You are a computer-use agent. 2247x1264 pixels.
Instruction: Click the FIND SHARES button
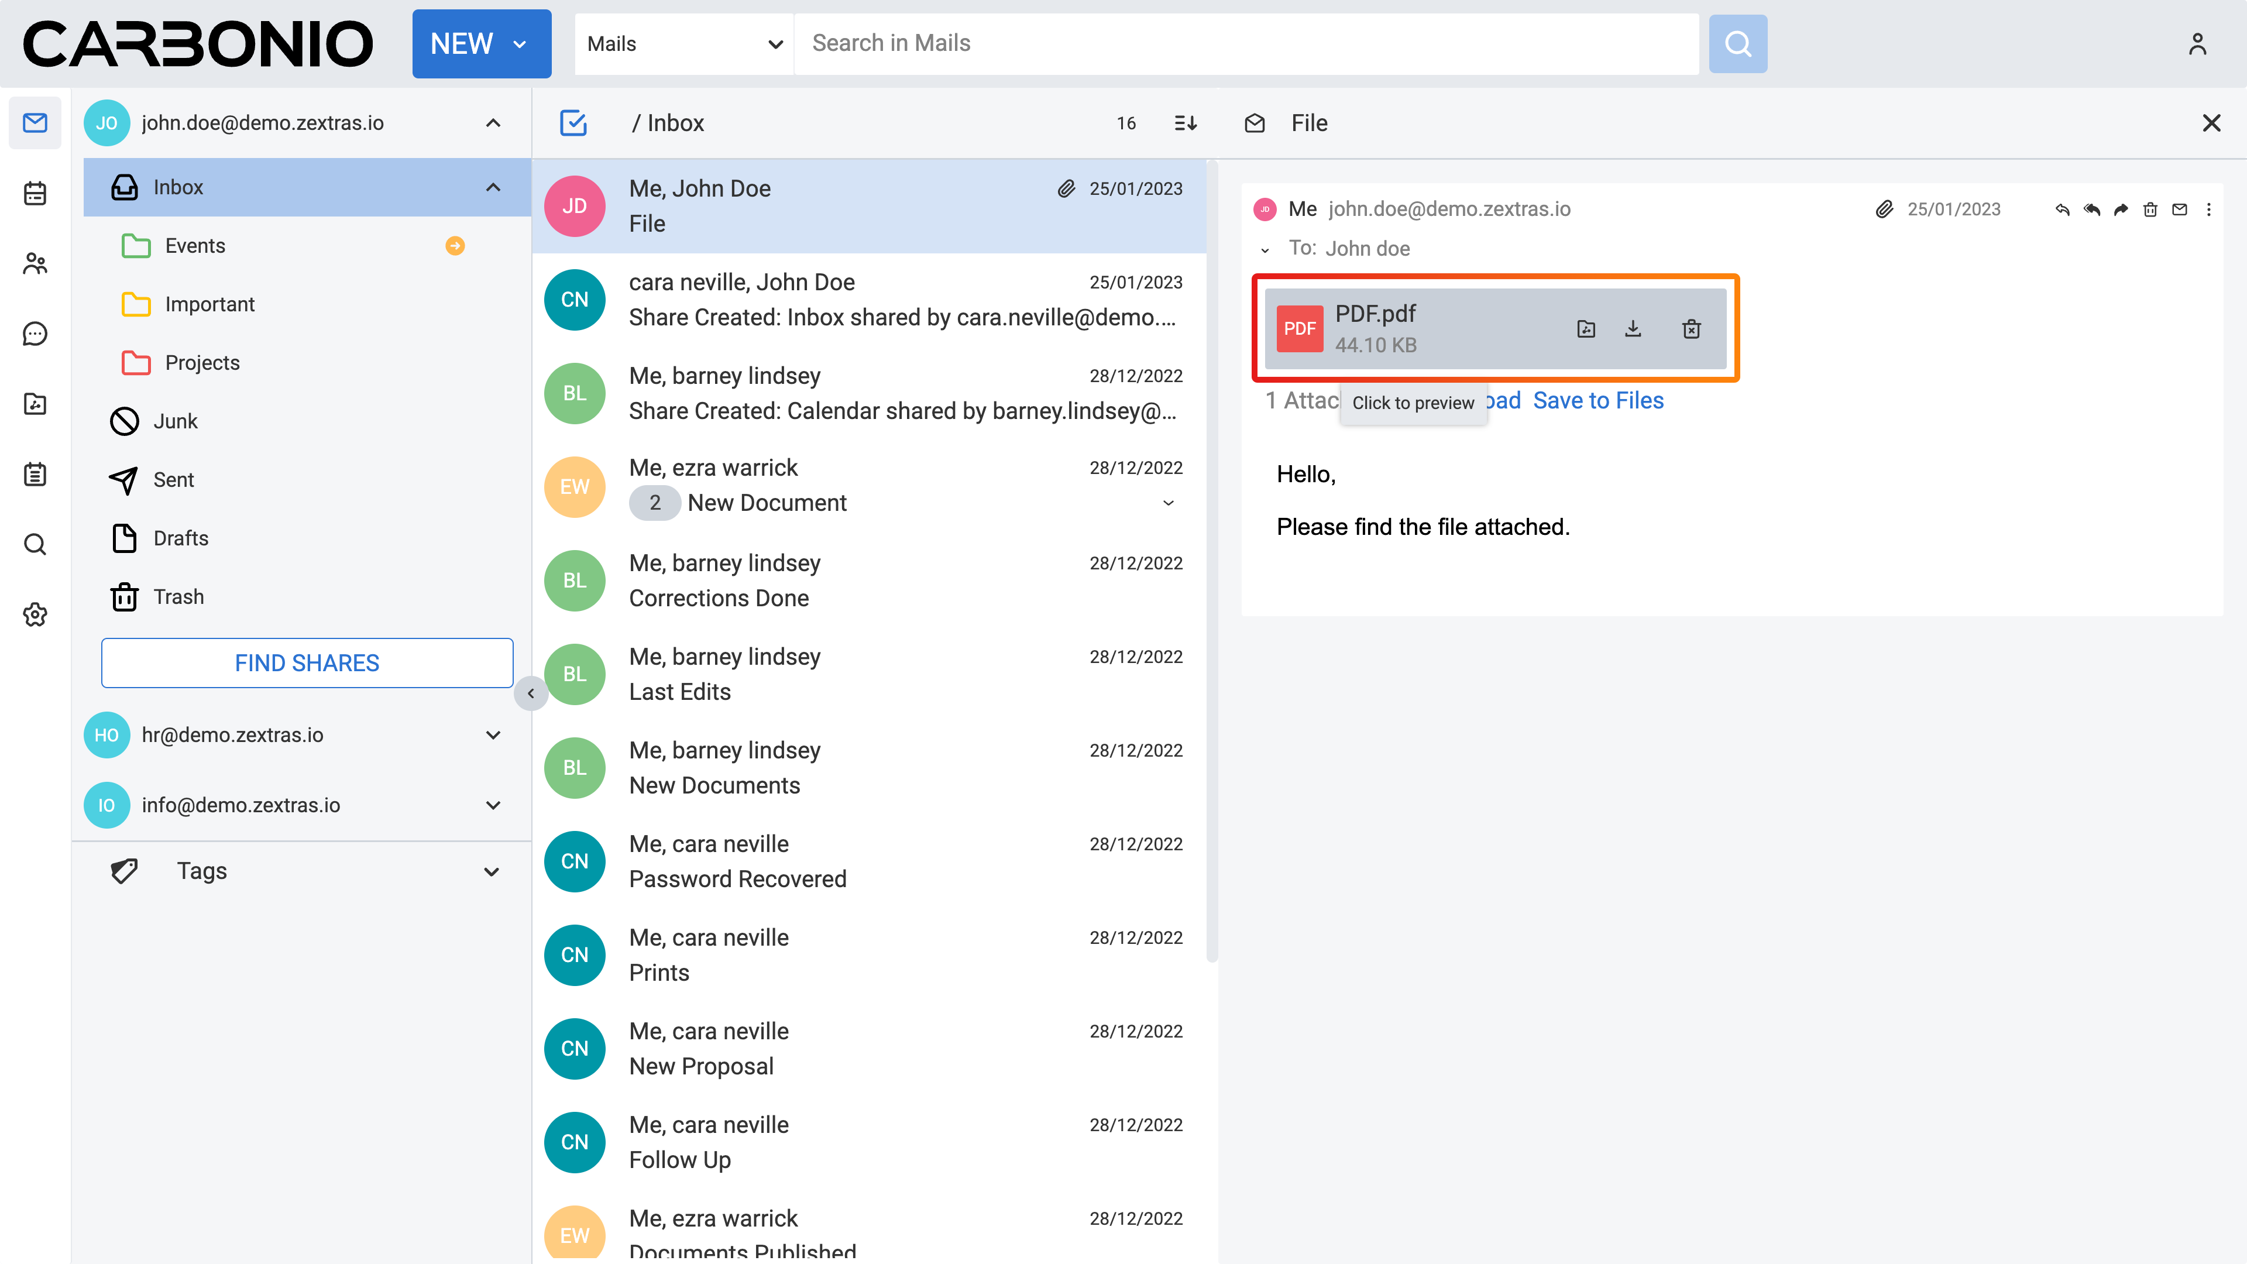pos(307,663)
